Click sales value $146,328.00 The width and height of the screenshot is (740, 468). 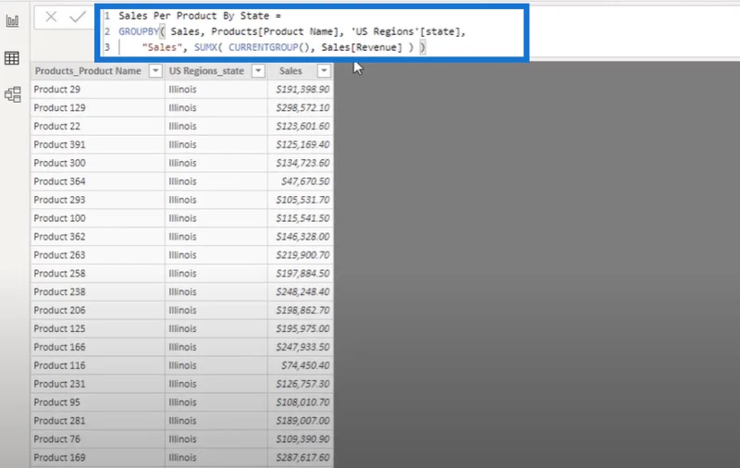point(303,237)
